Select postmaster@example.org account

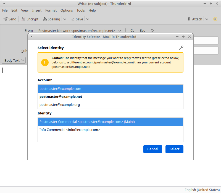pyautogui.click(x=110, y=105)
